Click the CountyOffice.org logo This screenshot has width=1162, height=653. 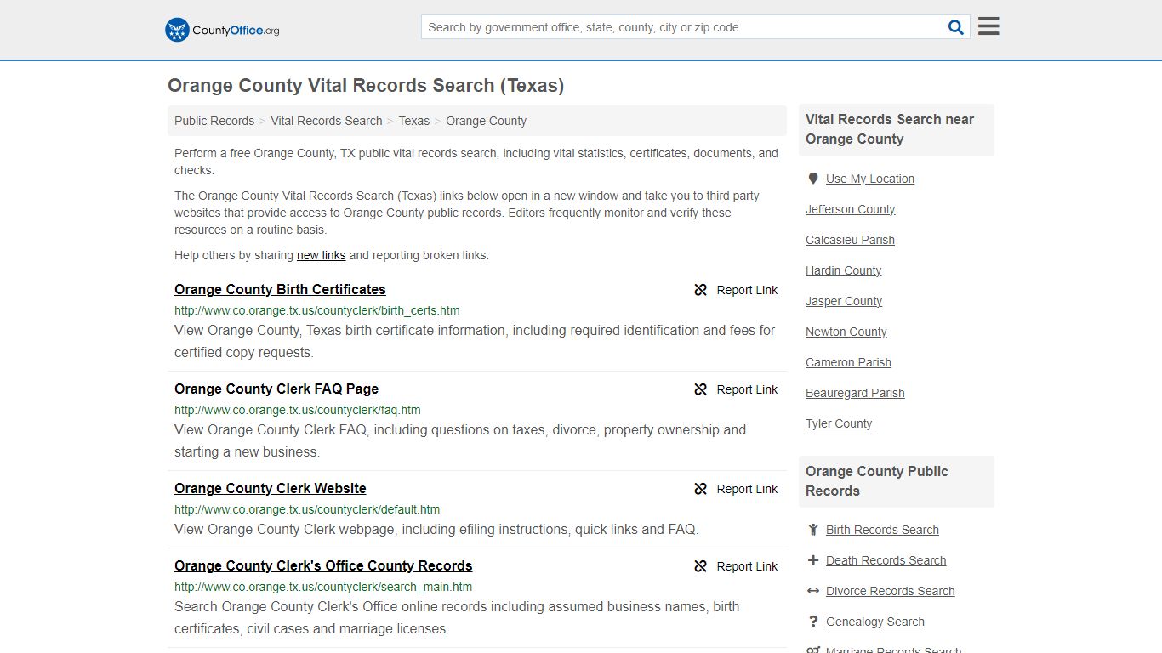(222, 30)
